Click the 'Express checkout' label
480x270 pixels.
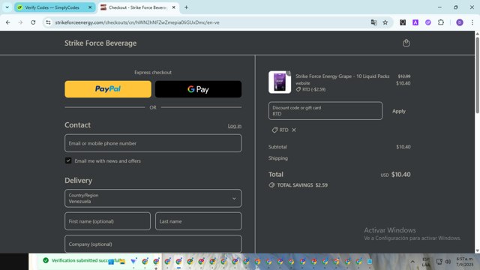(x=153, y=73)
